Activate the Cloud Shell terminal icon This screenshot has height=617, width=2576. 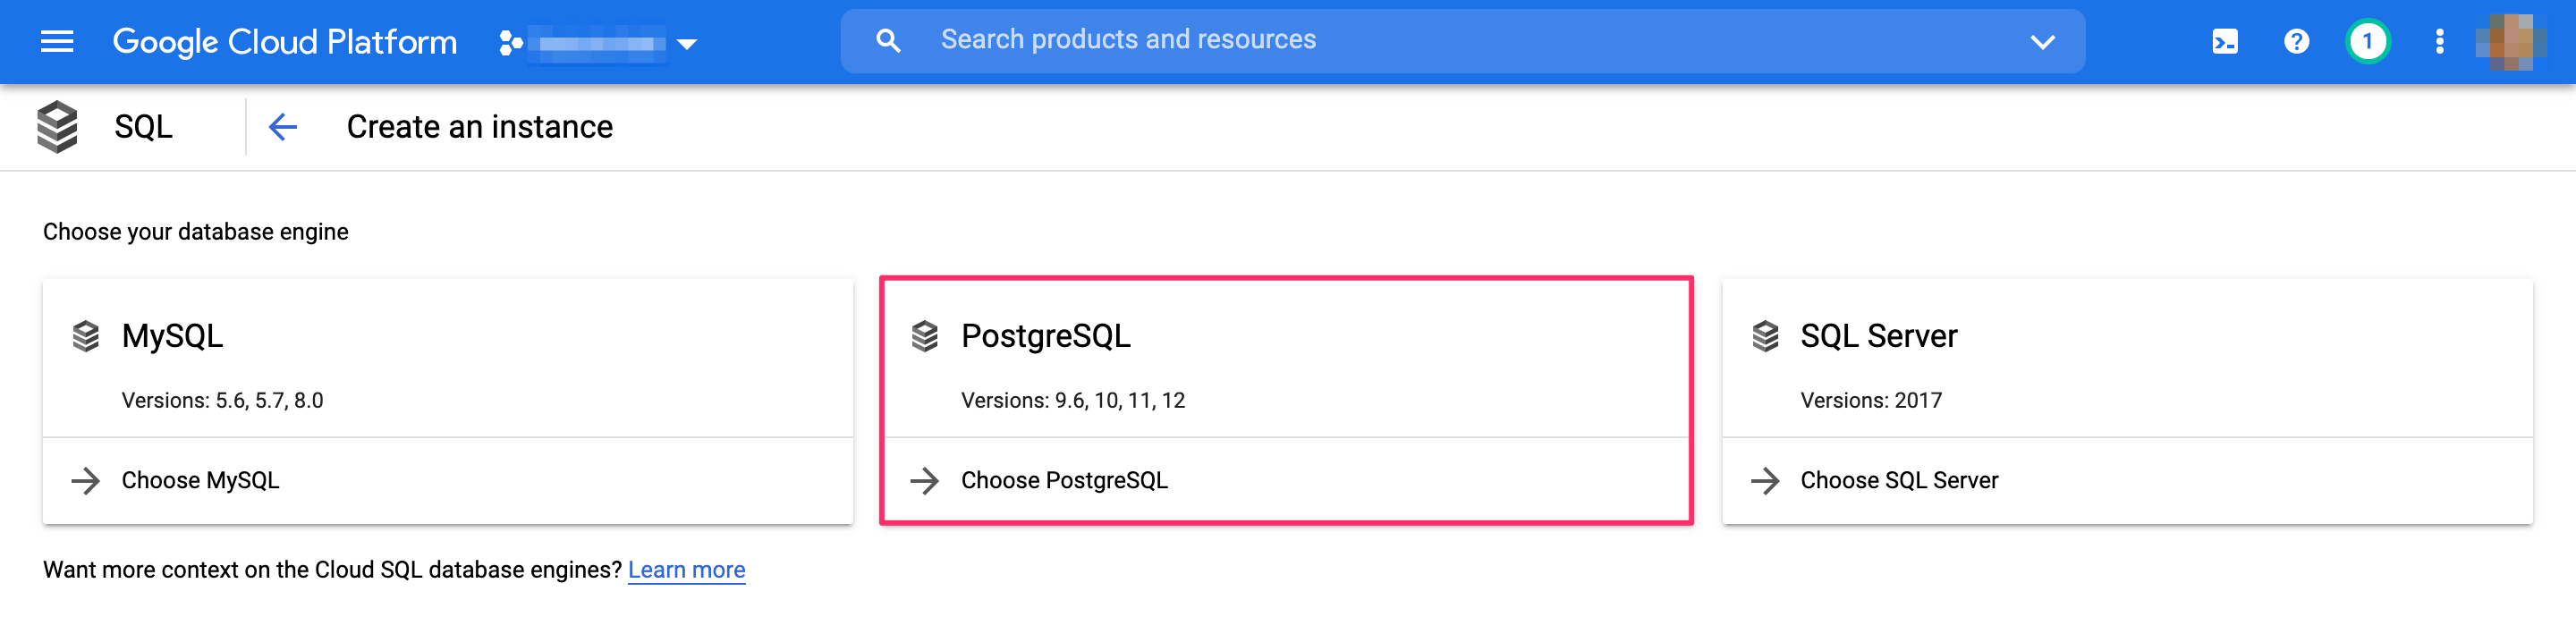[2225, 42]
